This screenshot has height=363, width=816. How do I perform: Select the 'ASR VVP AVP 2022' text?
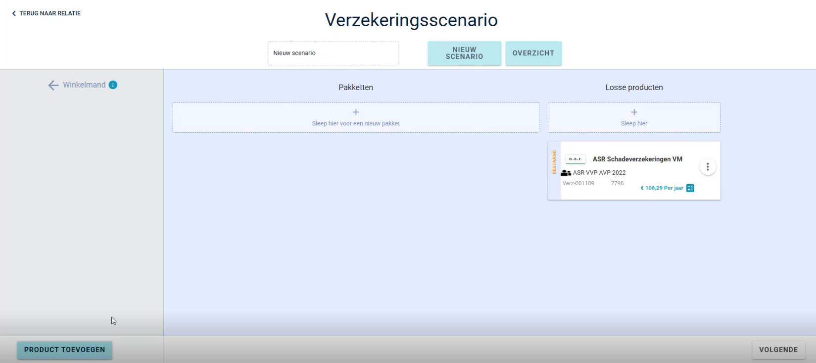click(x=599, y=173)
